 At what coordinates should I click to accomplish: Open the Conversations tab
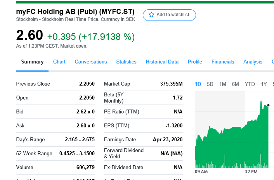[91, 62]
